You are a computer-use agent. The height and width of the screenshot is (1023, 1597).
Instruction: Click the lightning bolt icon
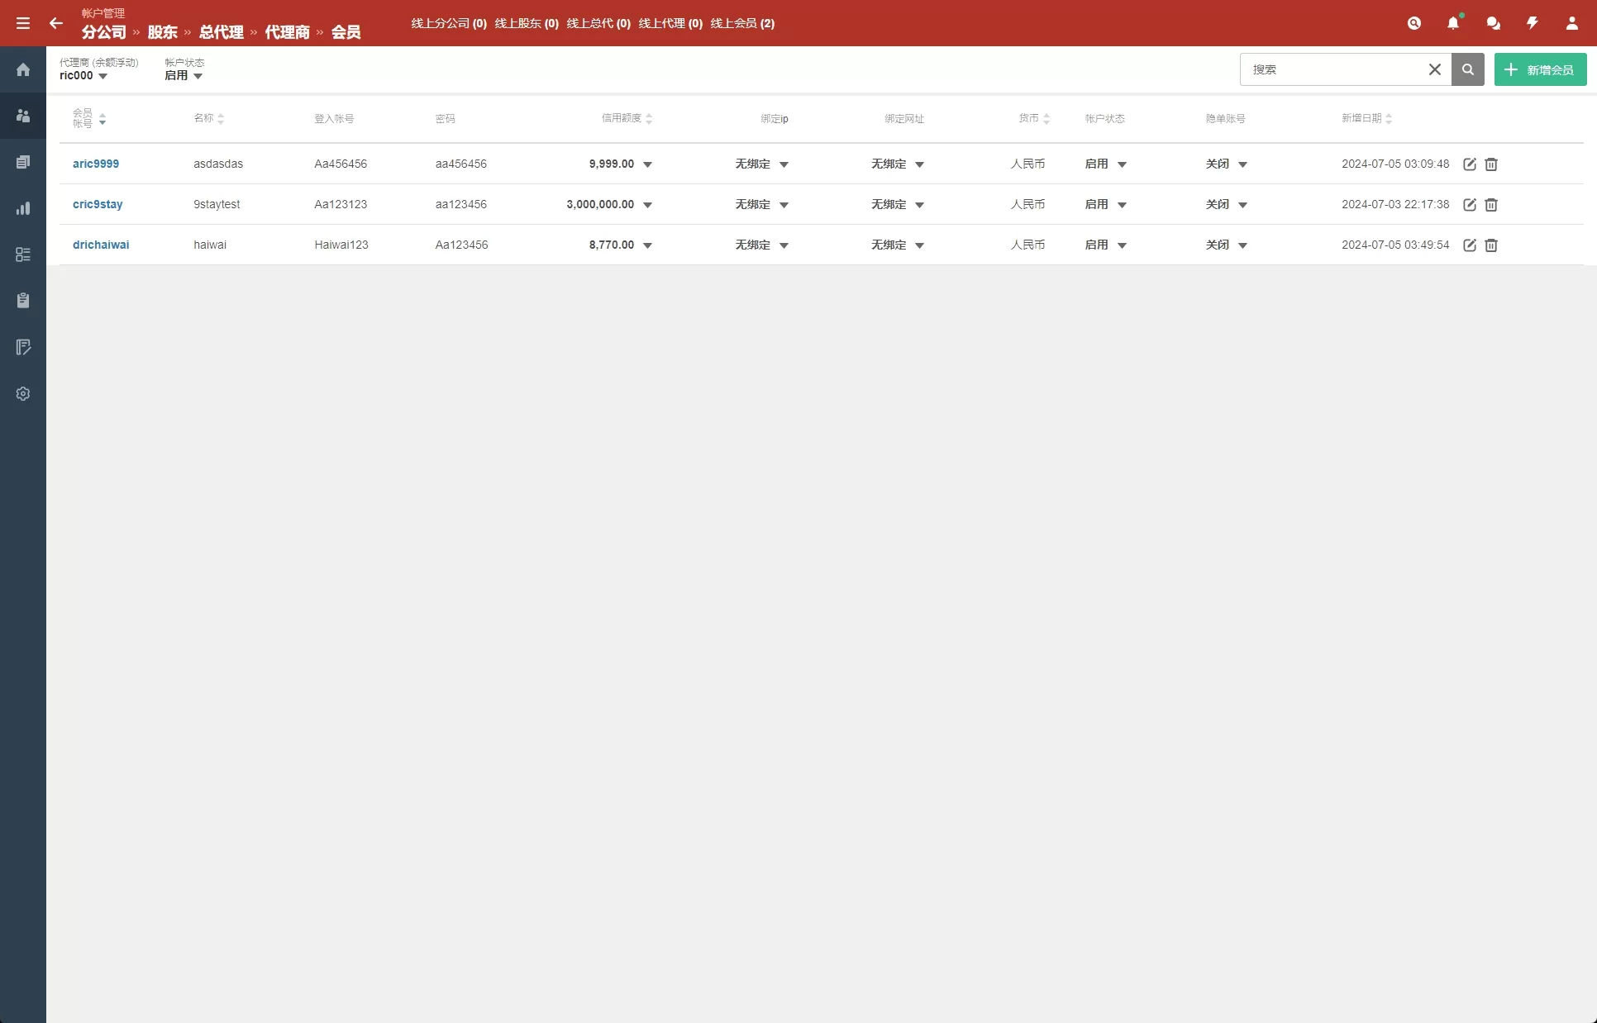(1533, 23)
